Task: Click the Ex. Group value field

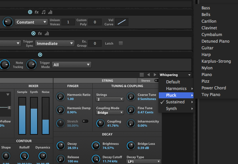Action: 95,43
